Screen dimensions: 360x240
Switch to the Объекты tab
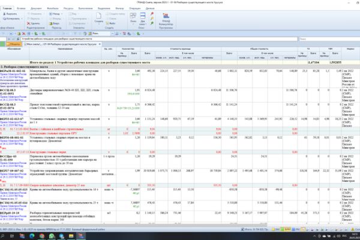14,44
